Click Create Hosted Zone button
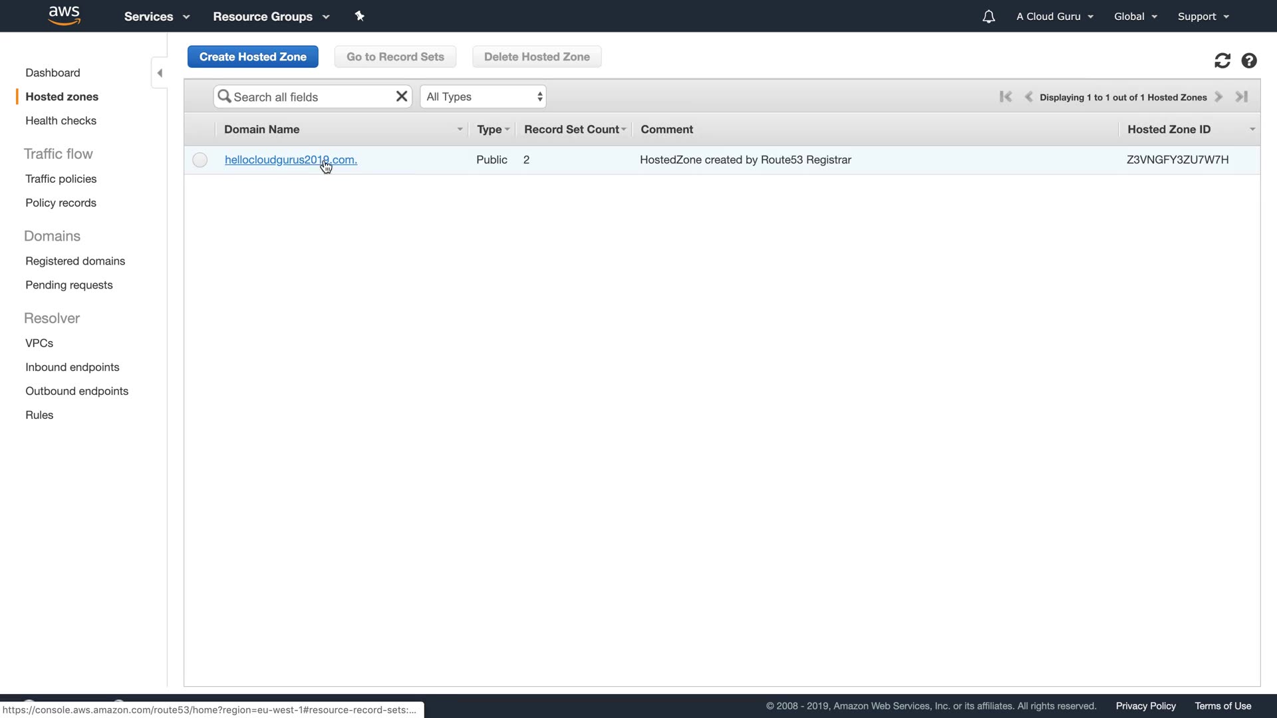The width and height of the screenshot is (1277, 718). (253, 57)
